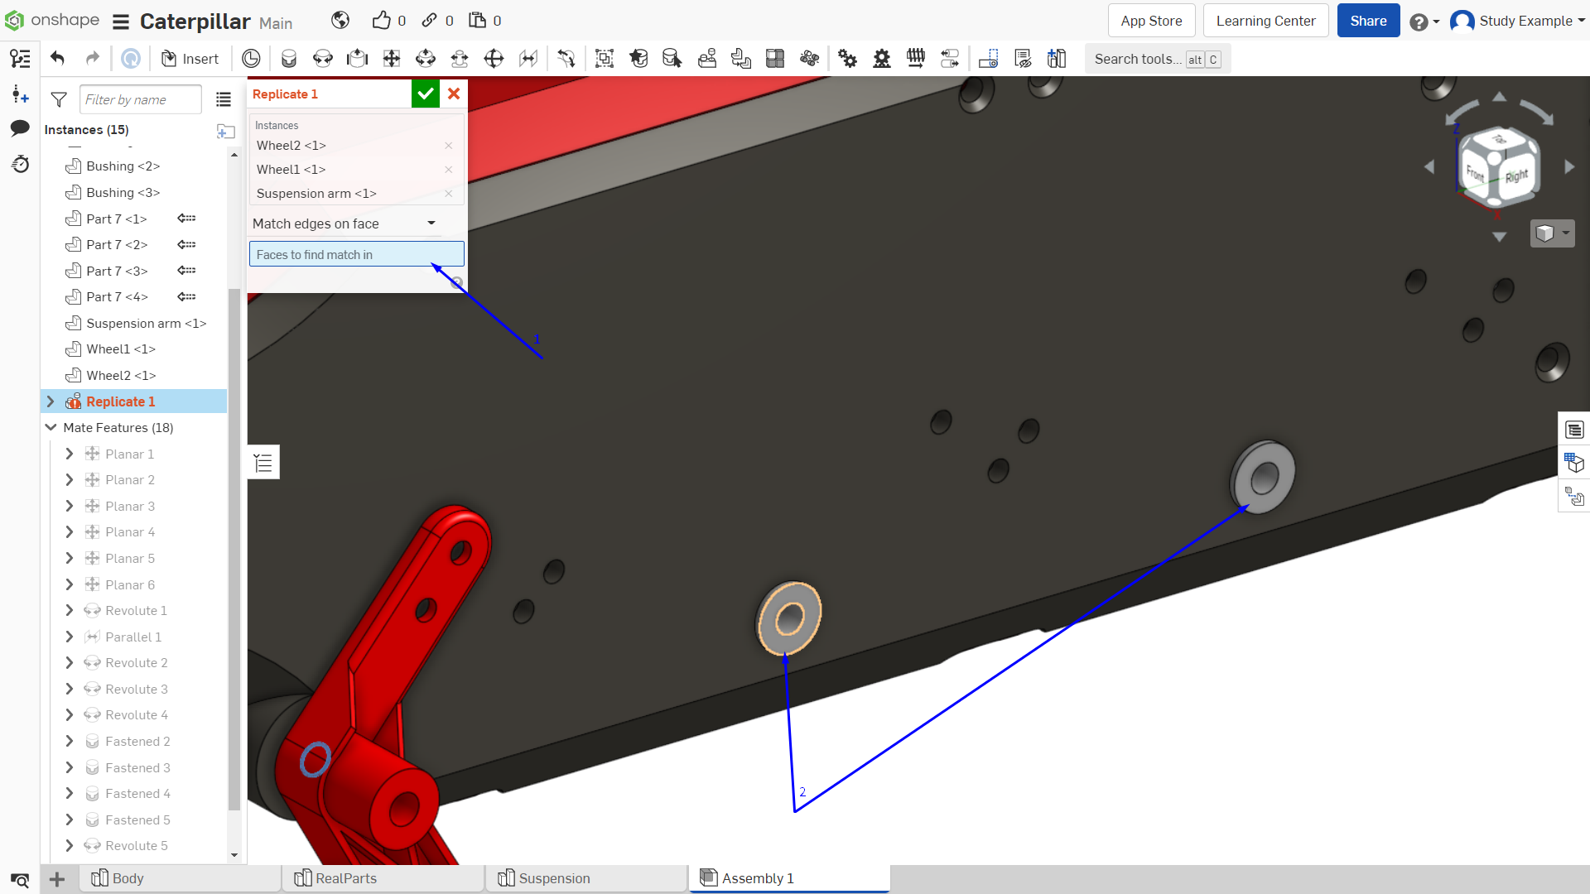Open the App Store
This screenshot has width=1590, height=894.
point(1151,21)
